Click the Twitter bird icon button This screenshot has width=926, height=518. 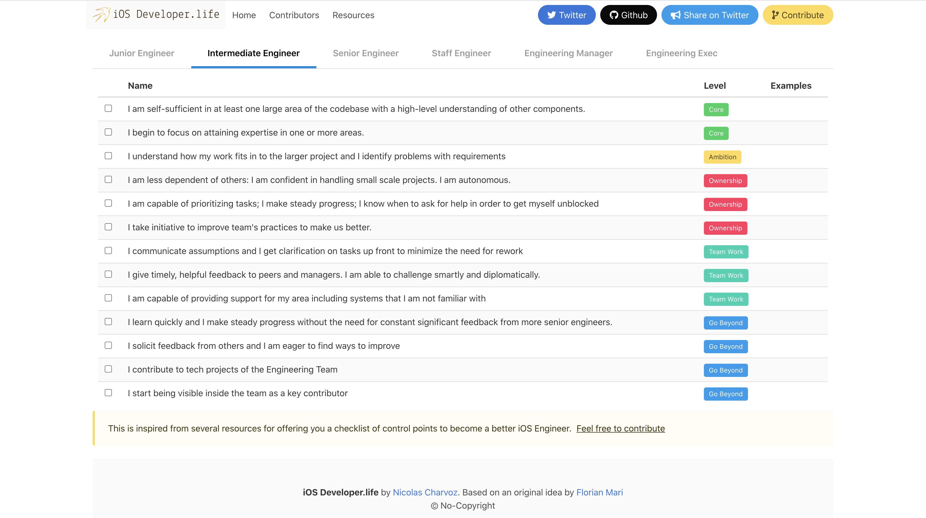(552, 15)
